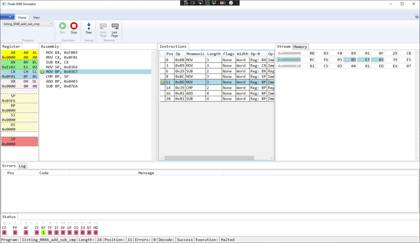Click the Decode Success status entry
Screen dimensions: 420x243
click(185, 240)
